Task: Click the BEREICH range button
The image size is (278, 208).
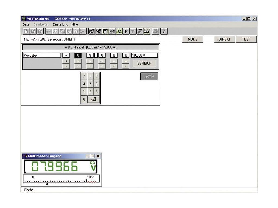Action: 144,63
